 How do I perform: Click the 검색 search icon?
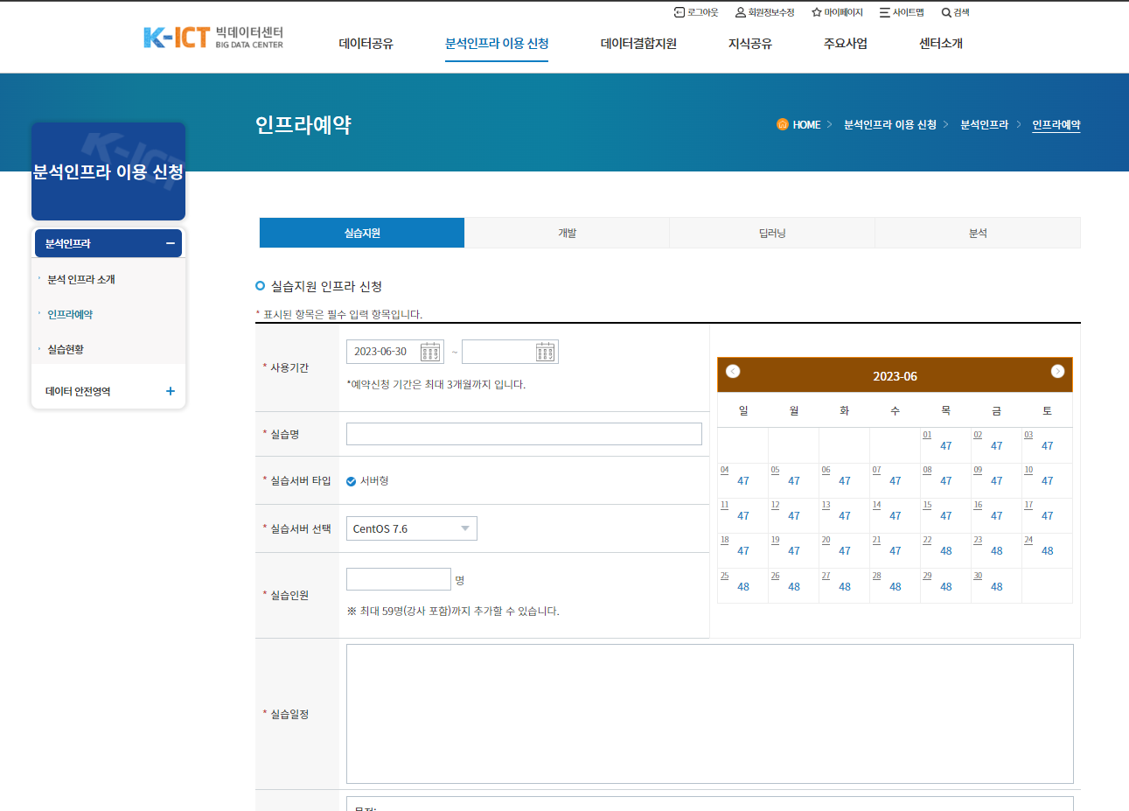pyautogui.click(x=955, y=12)
